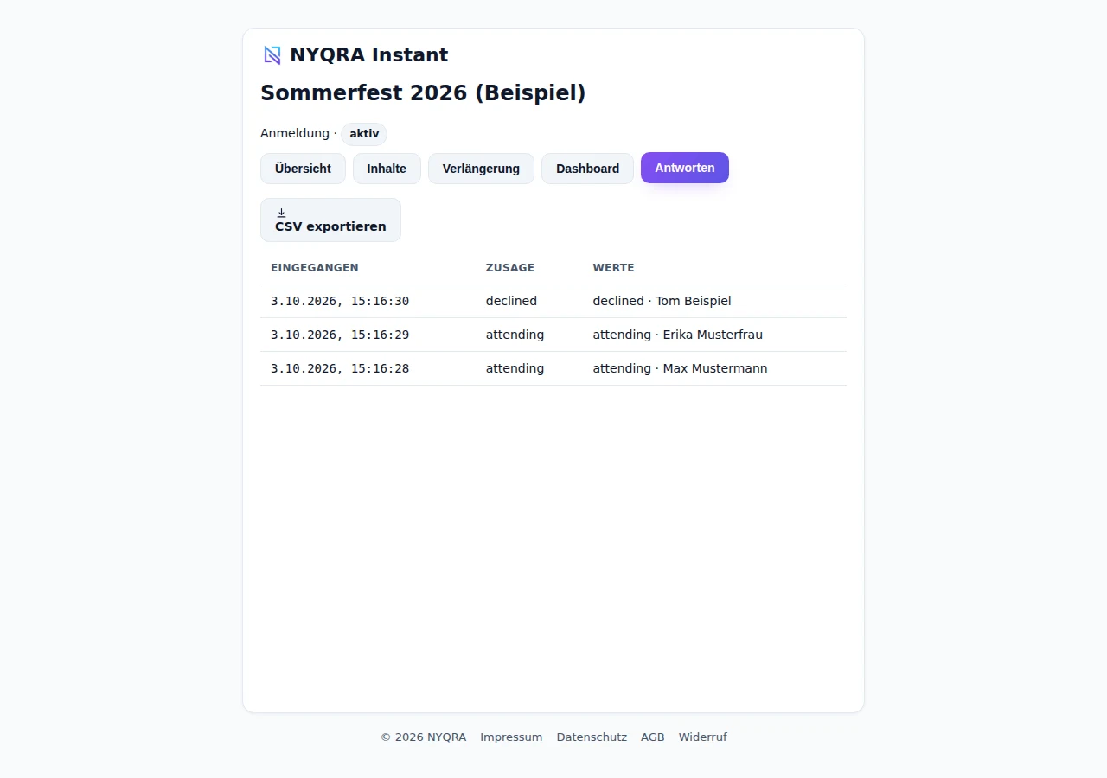Click the EINGEGANGEN column header
This screenshot has height=778, width=1107.
click(315, 268)
